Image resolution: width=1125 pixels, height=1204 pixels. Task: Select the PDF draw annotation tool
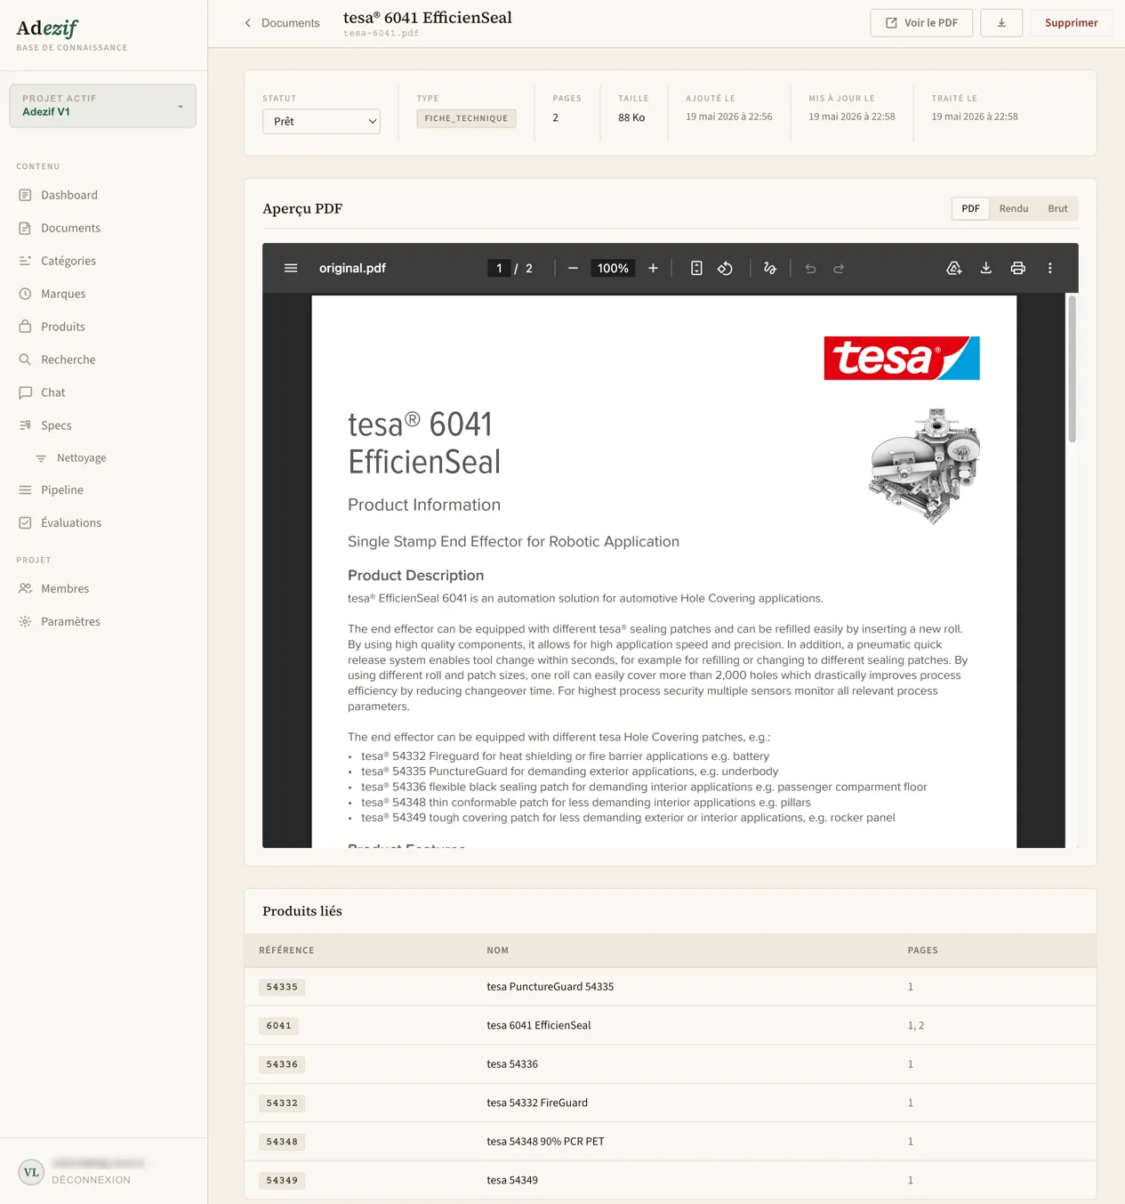[770, 268]
